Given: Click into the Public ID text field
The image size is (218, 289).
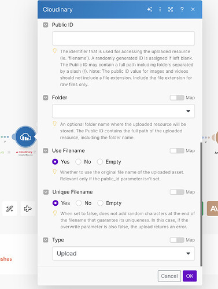Looking at the screenshot, I should pyautogui.click(x=123, y=39).
